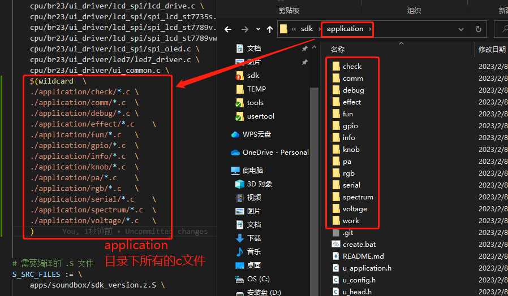Go forward with the Explorer forward arrow
508x296 pixels.
point(245,29)
